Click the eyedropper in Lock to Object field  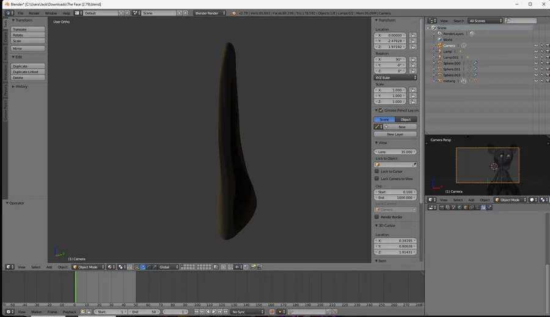[x=414, y=165]
